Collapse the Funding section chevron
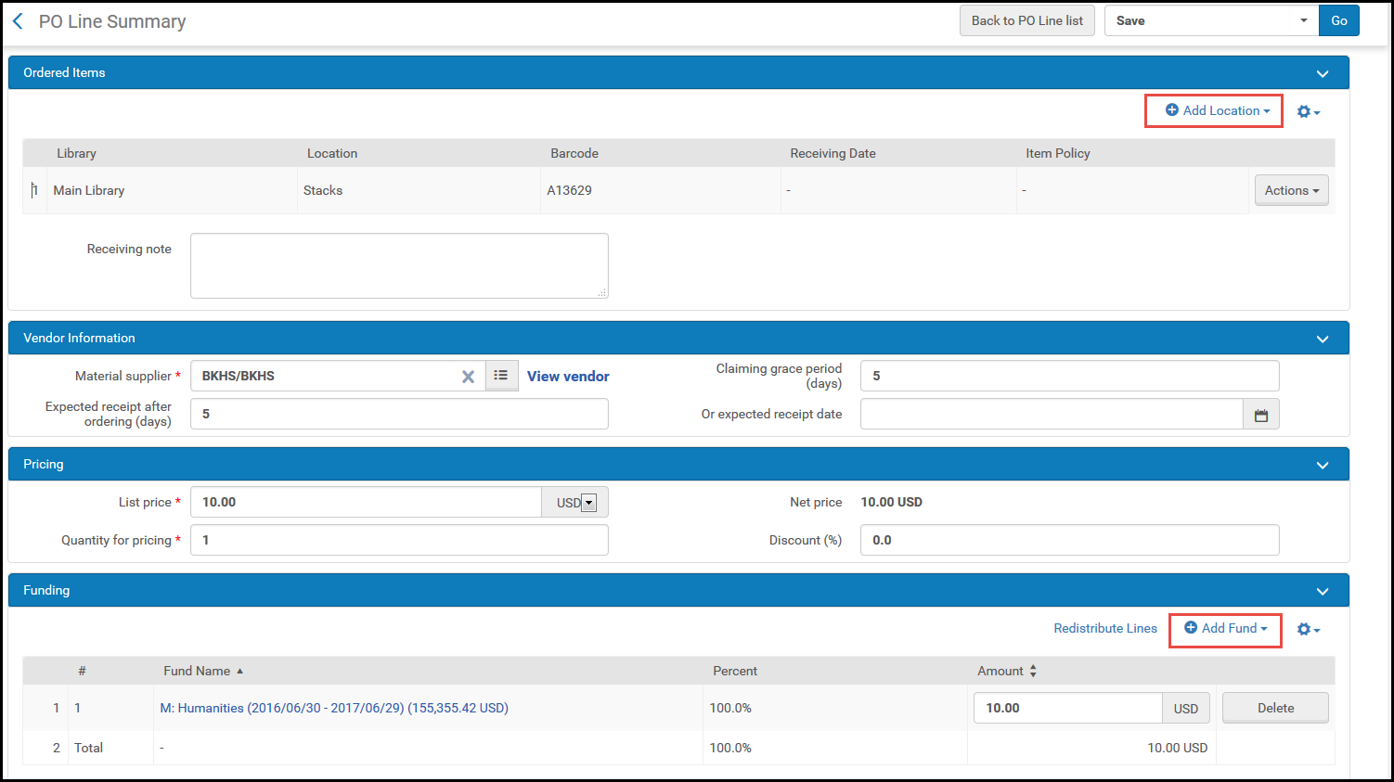This screenshot has width=1394, height=782. pos(1323,591)
